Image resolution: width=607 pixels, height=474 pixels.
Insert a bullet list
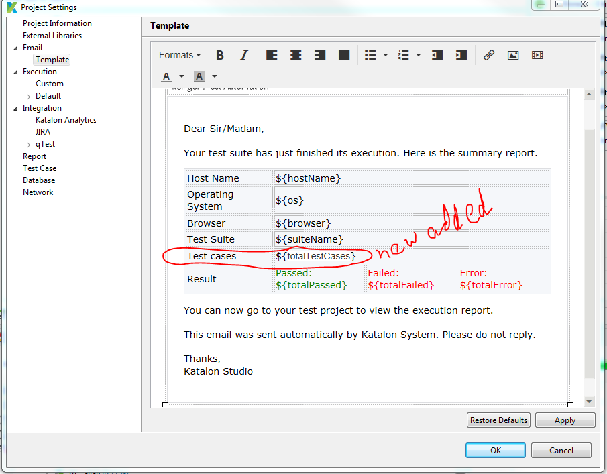370,56
